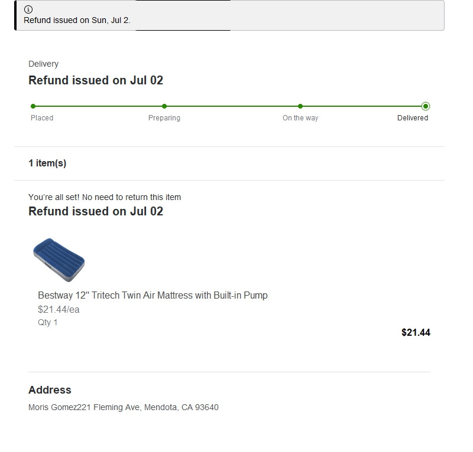This screenshot has height=452, width=473.
Task: Click the $21.44 item total price
Action: click(x=416, y=332)
